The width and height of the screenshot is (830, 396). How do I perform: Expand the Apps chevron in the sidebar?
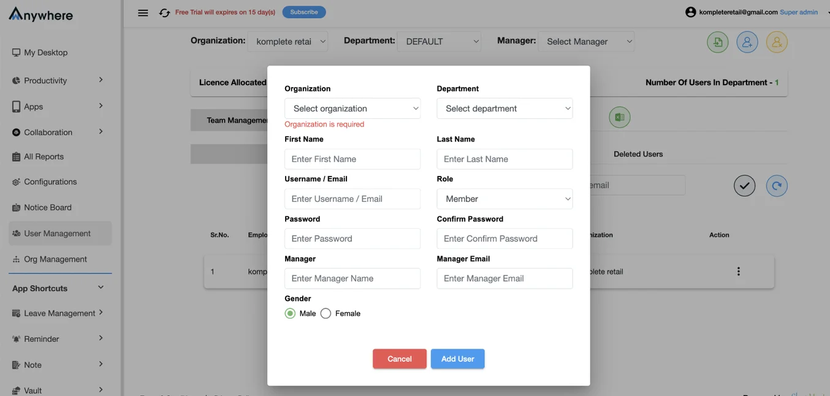coord(101,106)
